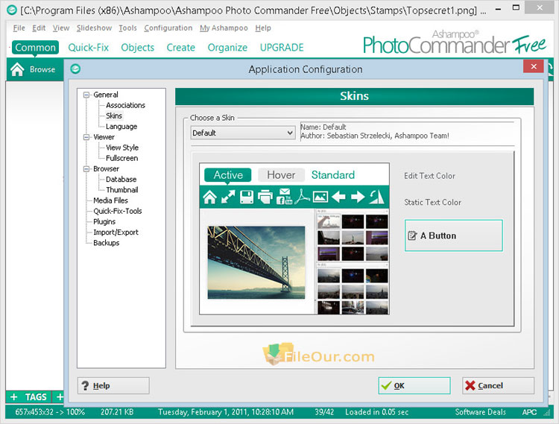Open the Choose a Skin dropdown
Viewport: 559px width, 424px height.
pyautogui.click(x=243, y=133)
